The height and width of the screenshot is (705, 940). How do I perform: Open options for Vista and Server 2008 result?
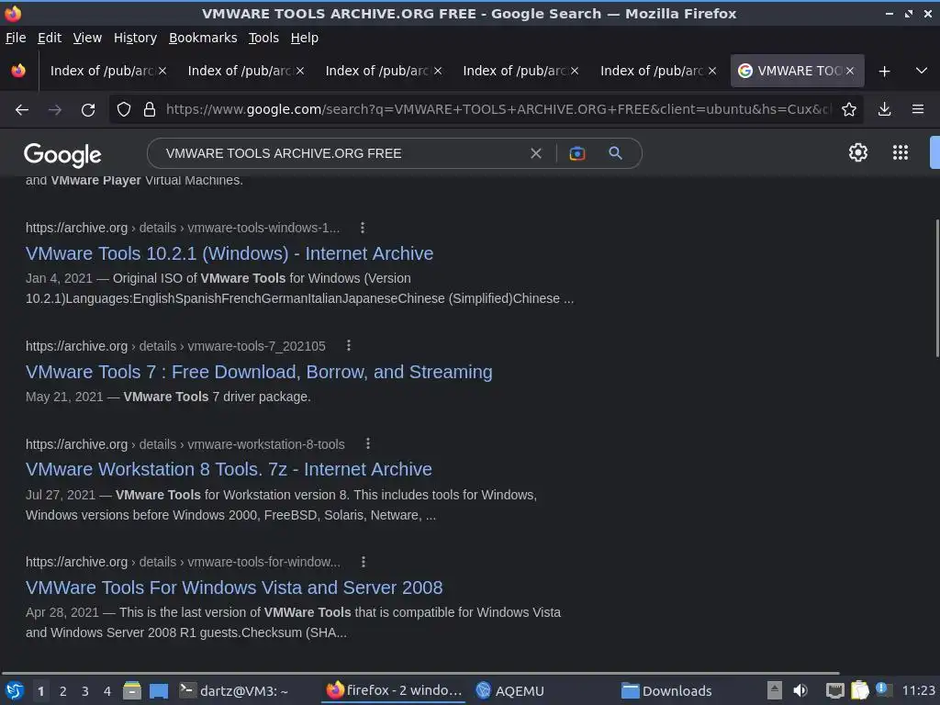(x=364, y=562)
